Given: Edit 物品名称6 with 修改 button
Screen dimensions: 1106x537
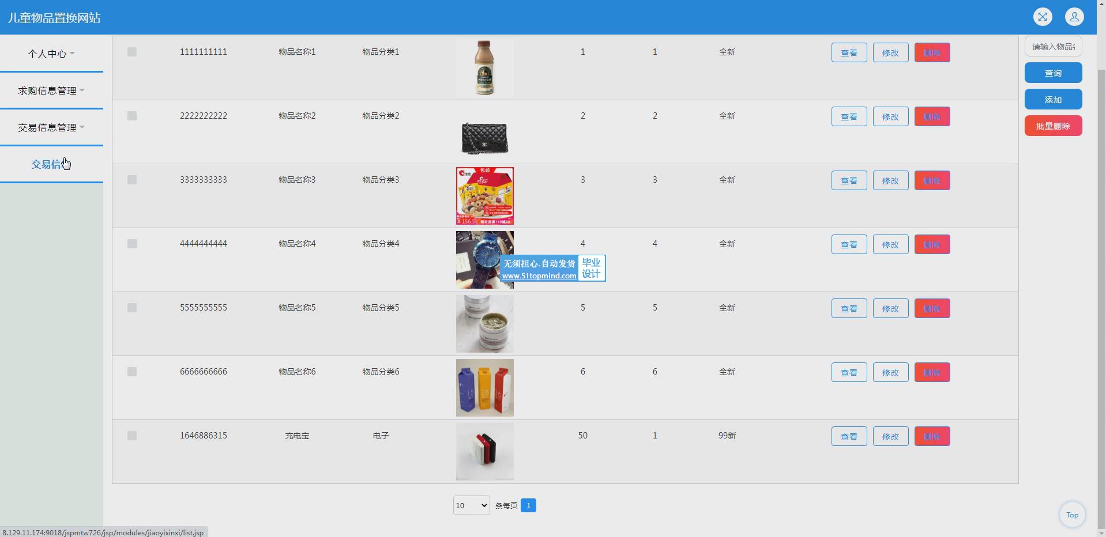Looking at the screenshot, I should [x=890, y=372].
